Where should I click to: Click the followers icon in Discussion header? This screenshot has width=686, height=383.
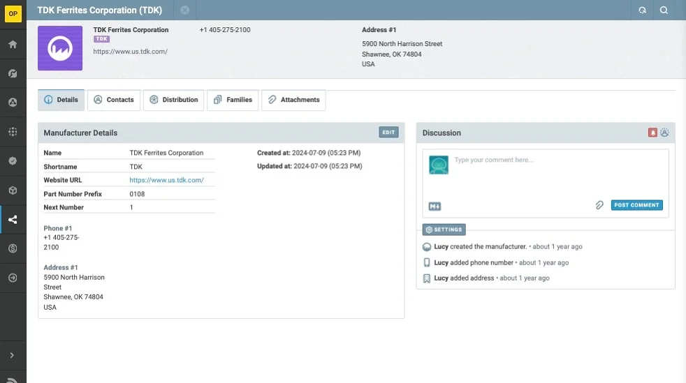point(664,133)
